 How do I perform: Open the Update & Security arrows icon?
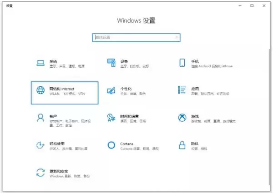point(40,173)
